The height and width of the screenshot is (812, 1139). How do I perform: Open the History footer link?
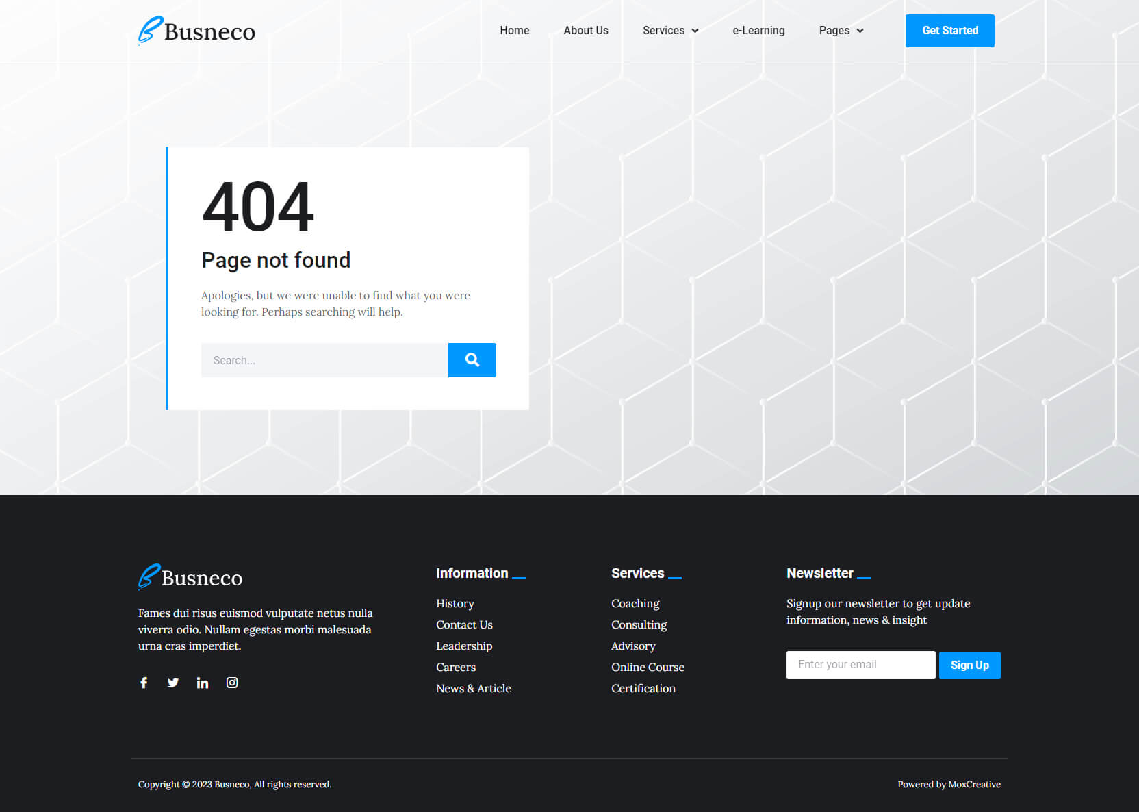(455, 604)
